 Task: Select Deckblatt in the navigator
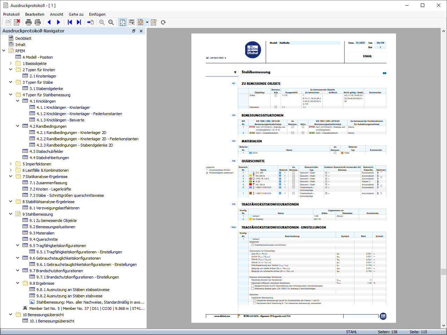click(23, 38)
